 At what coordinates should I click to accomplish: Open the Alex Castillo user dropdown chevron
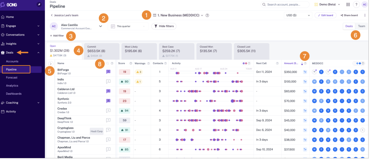point(100,26)
